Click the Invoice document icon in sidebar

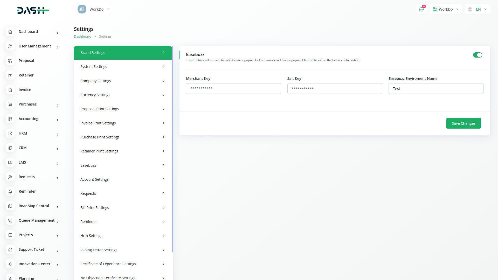click(10, 90)
